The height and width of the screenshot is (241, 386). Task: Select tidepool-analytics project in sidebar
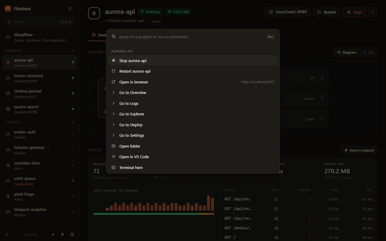40,212
